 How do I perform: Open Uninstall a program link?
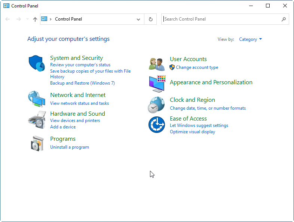coord(70,147)
